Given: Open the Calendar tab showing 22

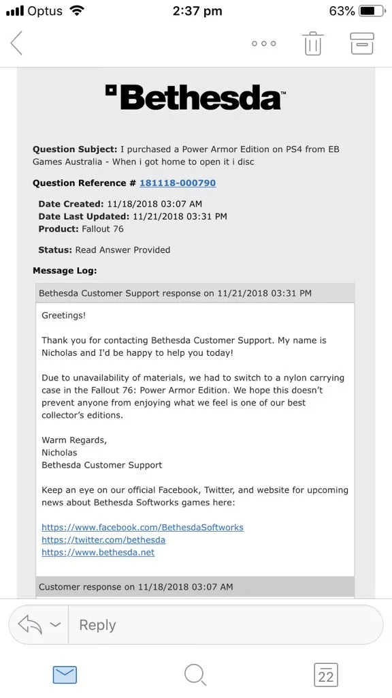Looking at the screenshot, I should point(326,675).
